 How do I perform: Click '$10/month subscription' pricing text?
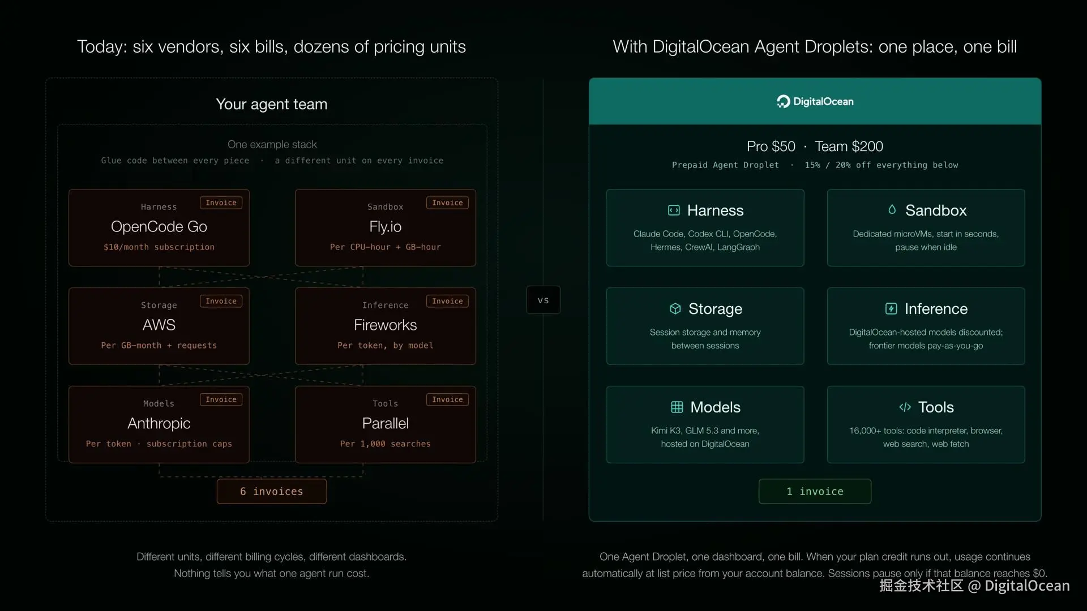[159, 247]
